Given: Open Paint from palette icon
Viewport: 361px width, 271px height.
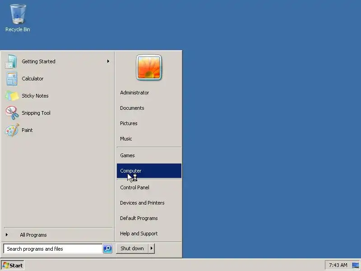Looking at the screenshot, I should tap(12, 130).
